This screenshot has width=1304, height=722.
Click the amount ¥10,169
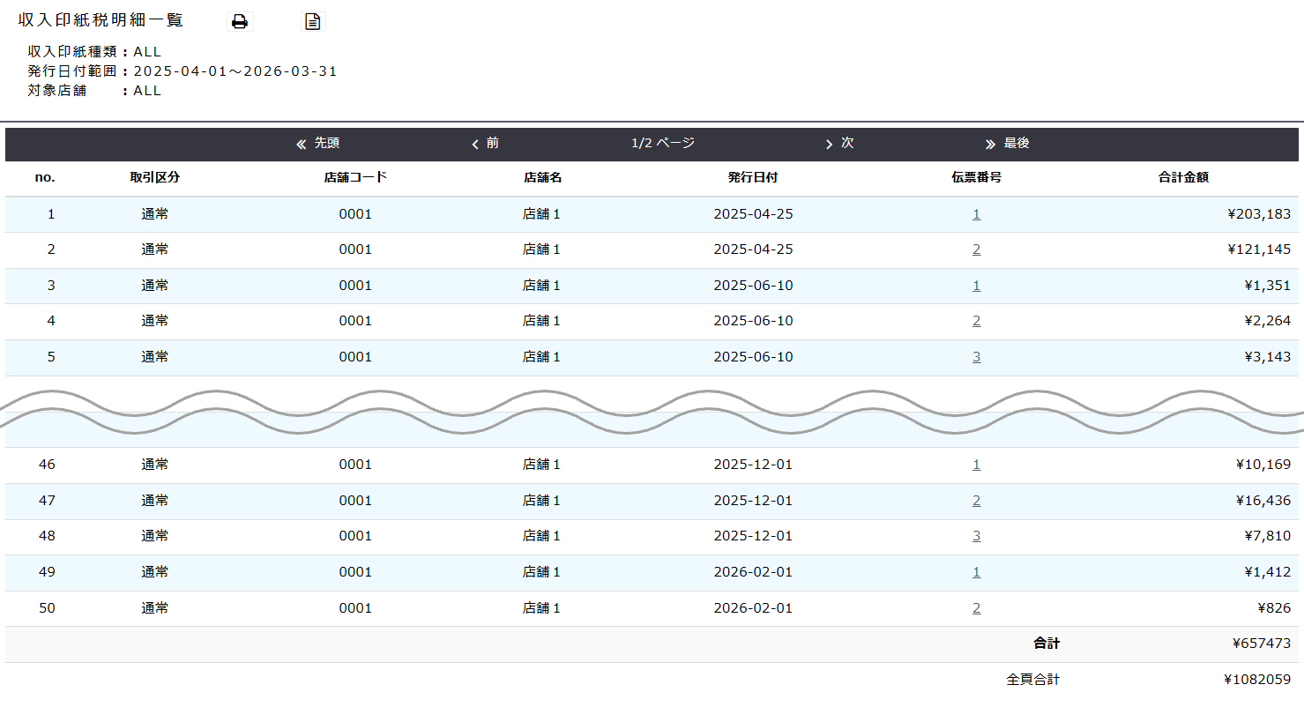pyautogui.click(x=1263, y=465)
